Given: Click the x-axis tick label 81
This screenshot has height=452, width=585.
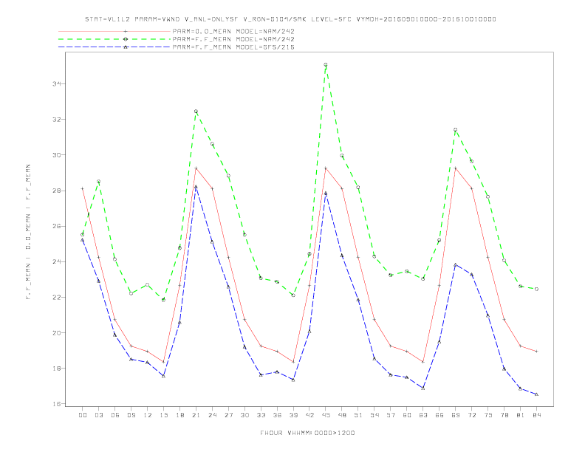Looking at the screenshot, I should click(521, 415).
